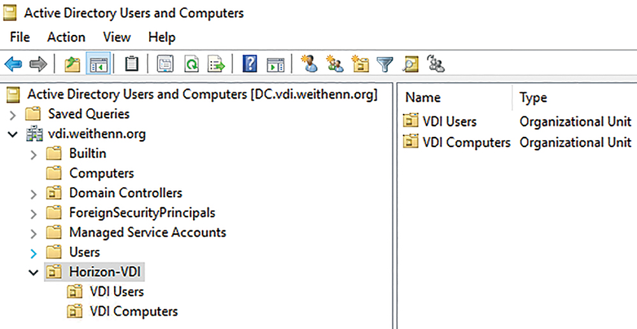Click VDI Computers OU icon in right pane
The width and height of the screenshot is (637, 329).
[x=410, y=142]
